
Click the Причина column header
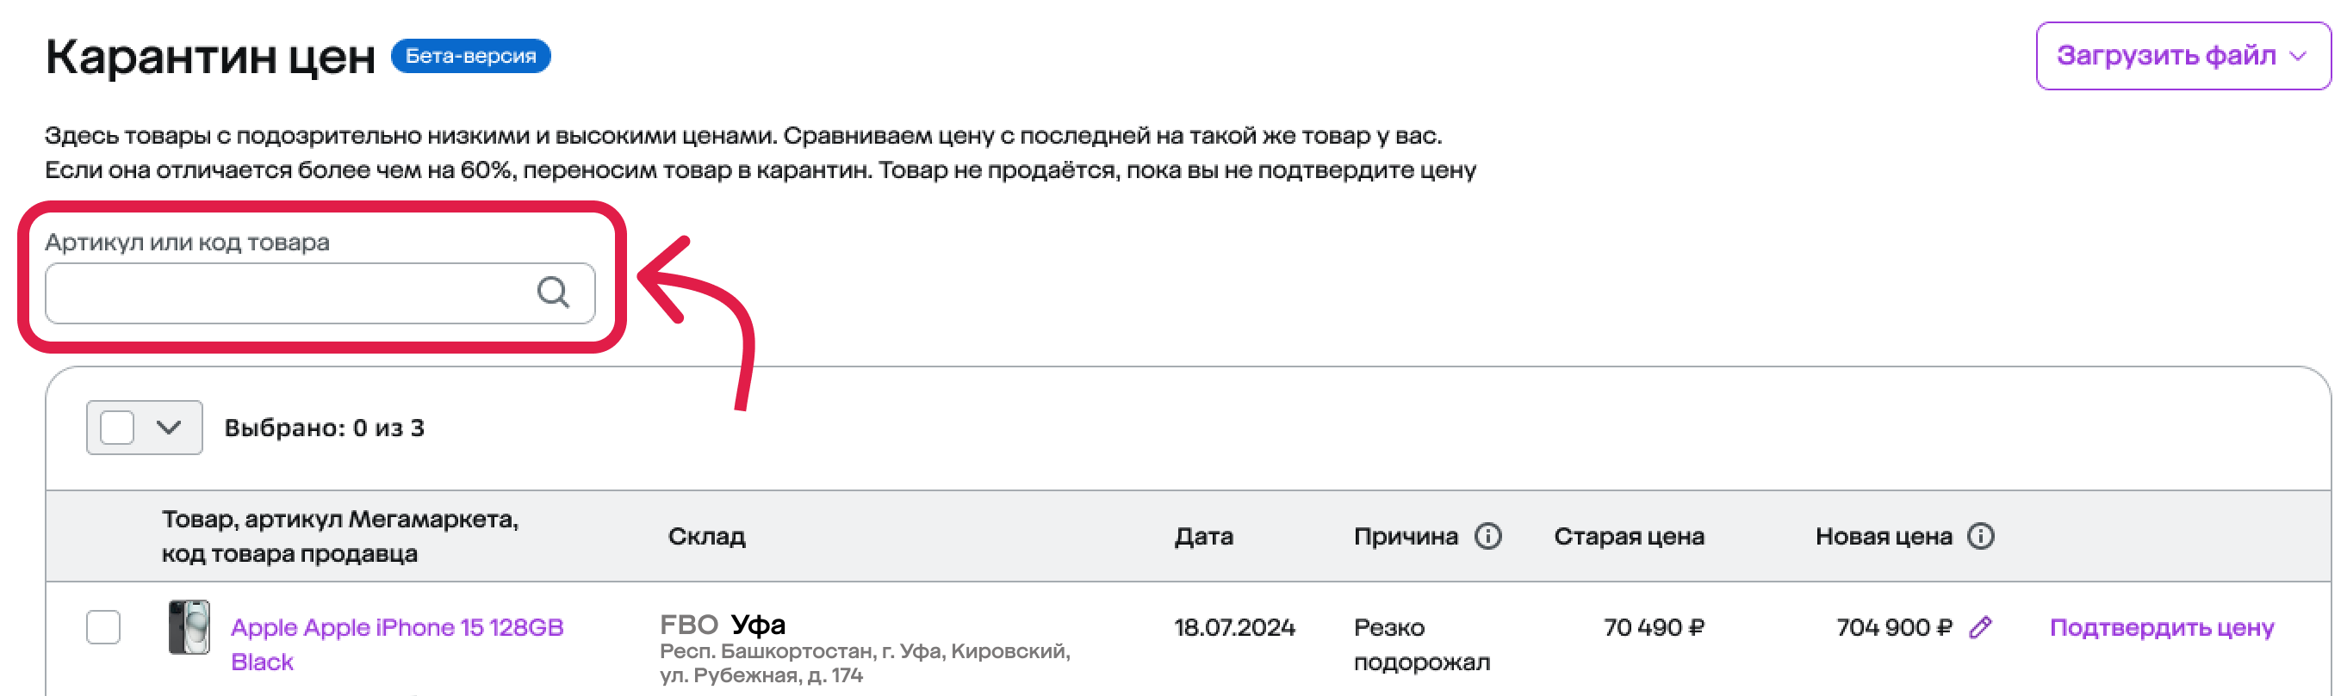tap(1405, 537)
